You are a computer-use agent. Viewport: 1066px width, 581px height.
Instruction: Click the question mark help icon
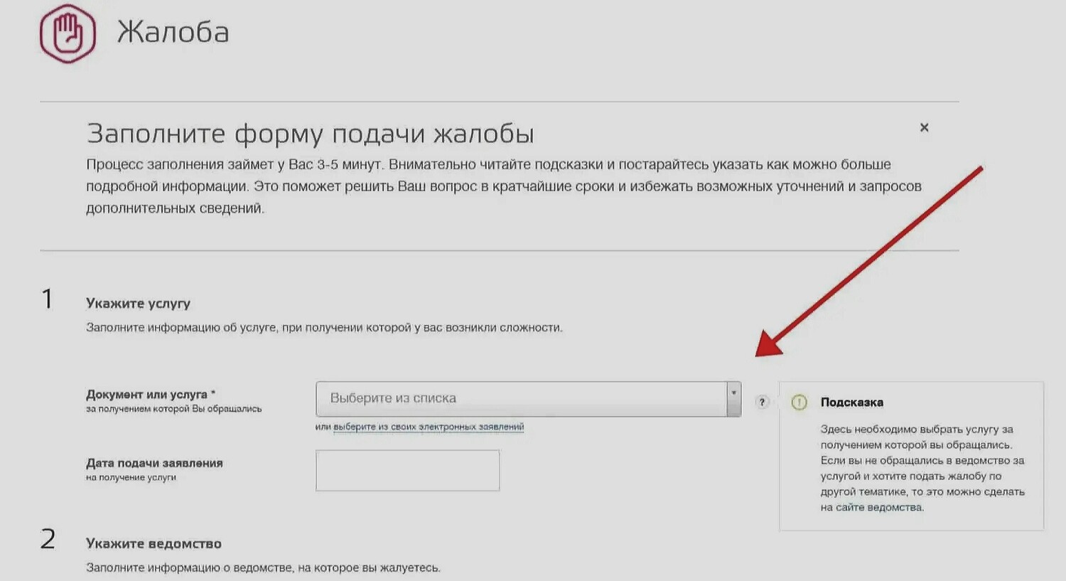tap(762, 402)
